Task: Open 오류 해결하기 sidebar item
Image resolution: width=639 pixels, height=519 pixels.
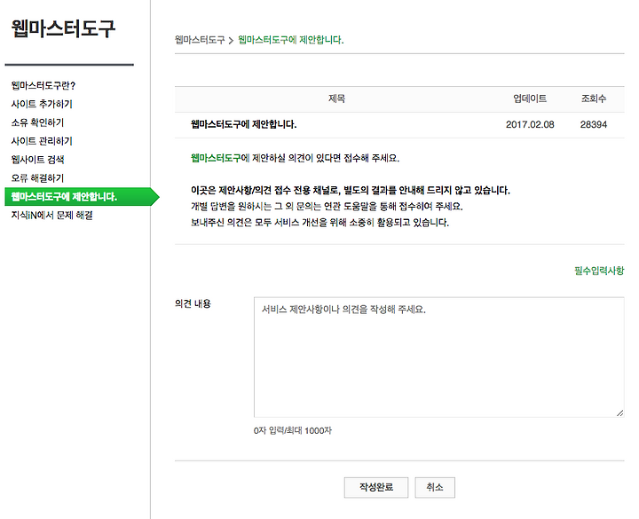Action: [x=37, y=178]
